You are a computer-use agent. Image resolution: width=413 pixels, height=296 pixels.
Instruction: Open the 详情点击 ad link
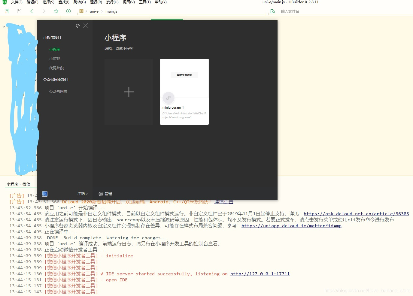[x=224, y=202]
